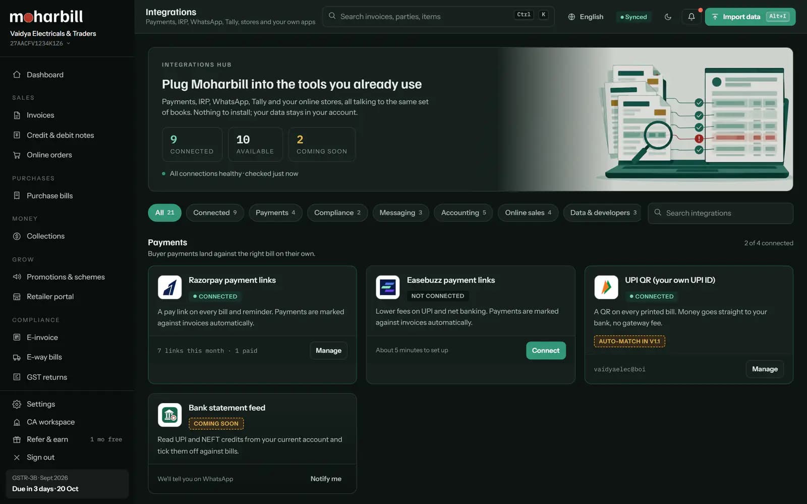Screen dimensions: 807x504
Task: Click the Promotions & schemes megaphone icon
Action: tap(17, 277)
